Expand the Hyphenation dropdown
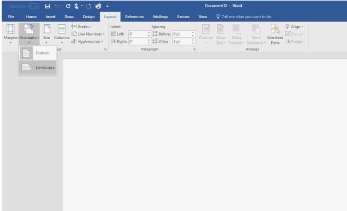347x211 pixels. tap(87, 42)
